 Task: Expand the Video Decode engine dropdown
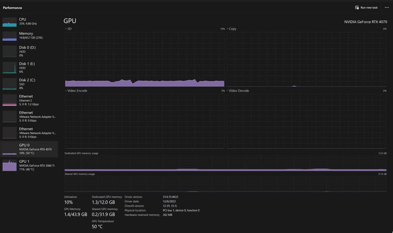click(228, 91)
